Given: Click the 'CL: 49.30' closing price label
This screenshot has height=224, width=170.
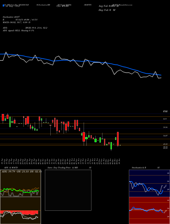Looking at the screenshot, I should click(63, 6).
